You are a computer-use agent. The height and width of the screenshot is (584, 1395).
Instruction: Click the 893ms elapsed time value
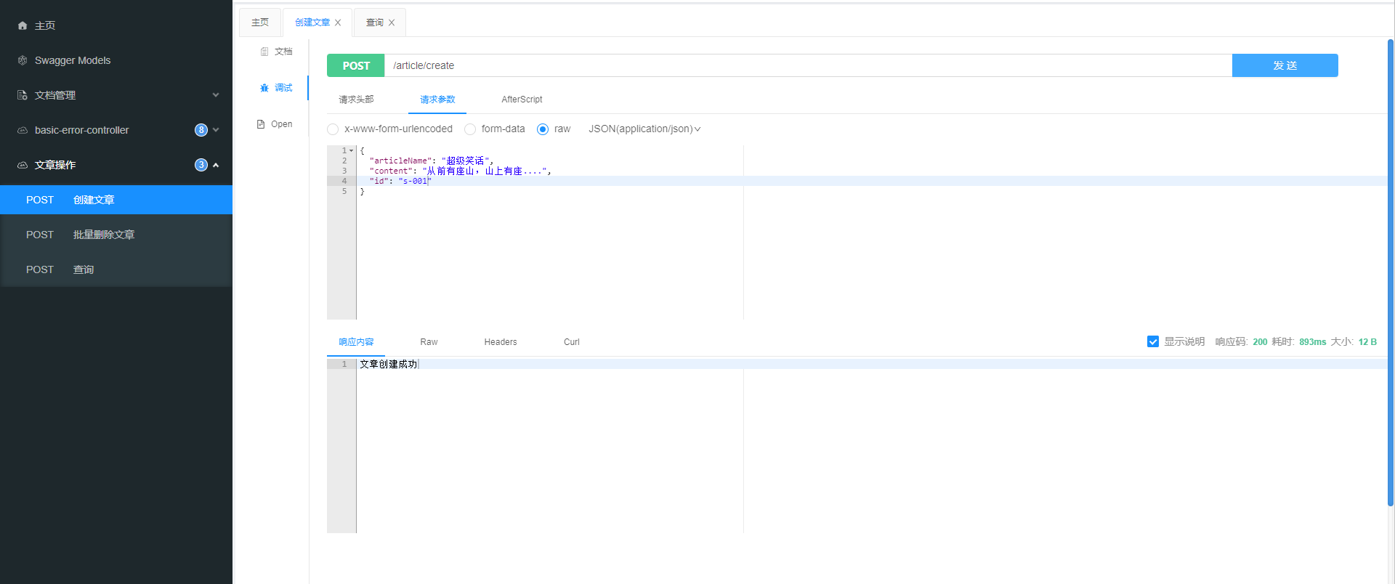[x=1313, y=342]
